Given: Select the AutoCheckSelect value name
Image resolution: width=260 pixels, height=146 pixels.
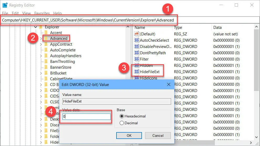Looking at the screenshot, I should 154,40.
